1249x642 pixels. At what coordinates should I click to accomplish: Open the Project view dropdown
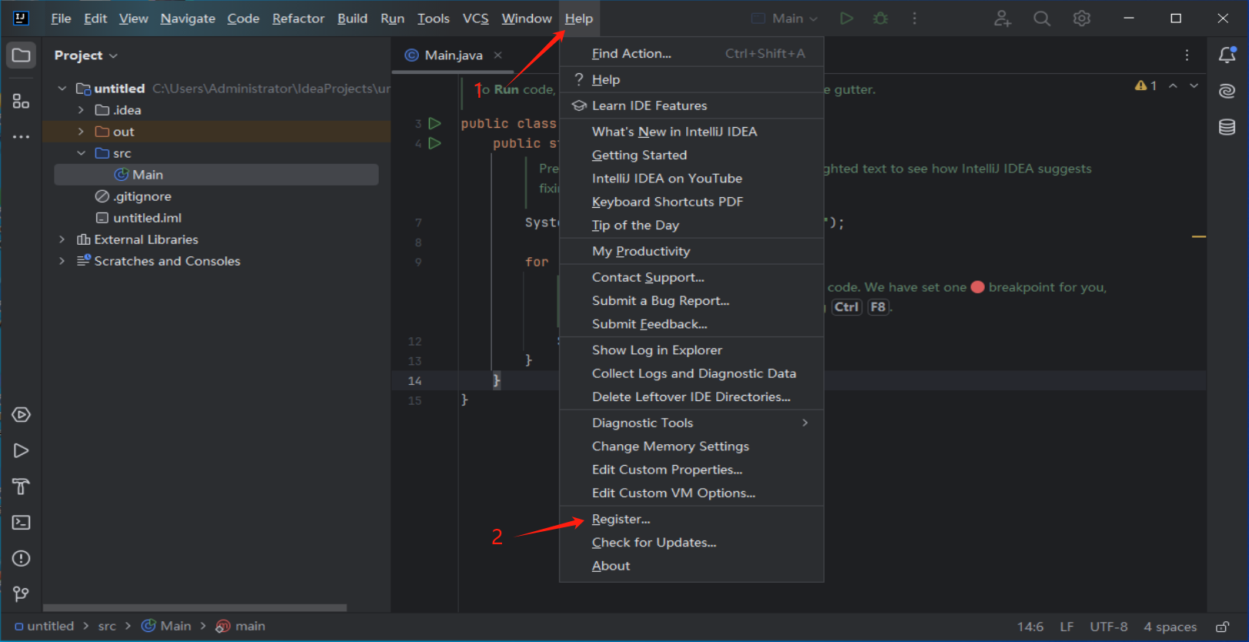[85, 55]
